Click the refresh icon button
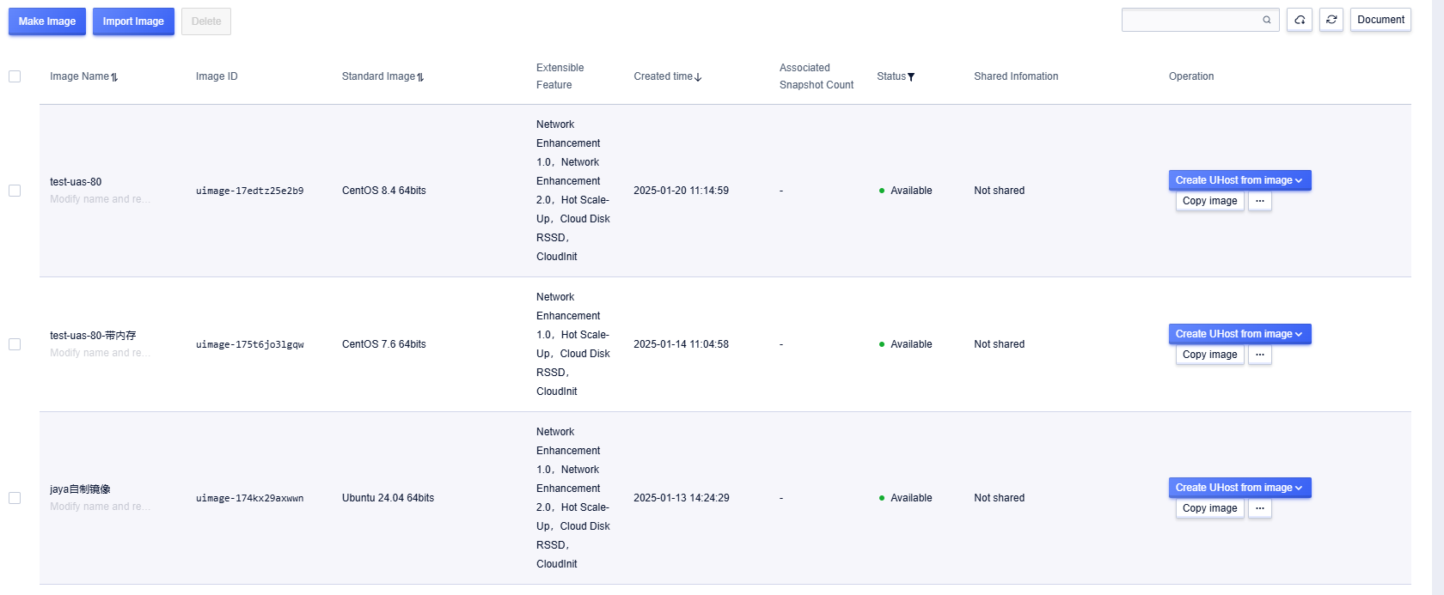The image size is (1444, 595). (x=1331, y=20)
